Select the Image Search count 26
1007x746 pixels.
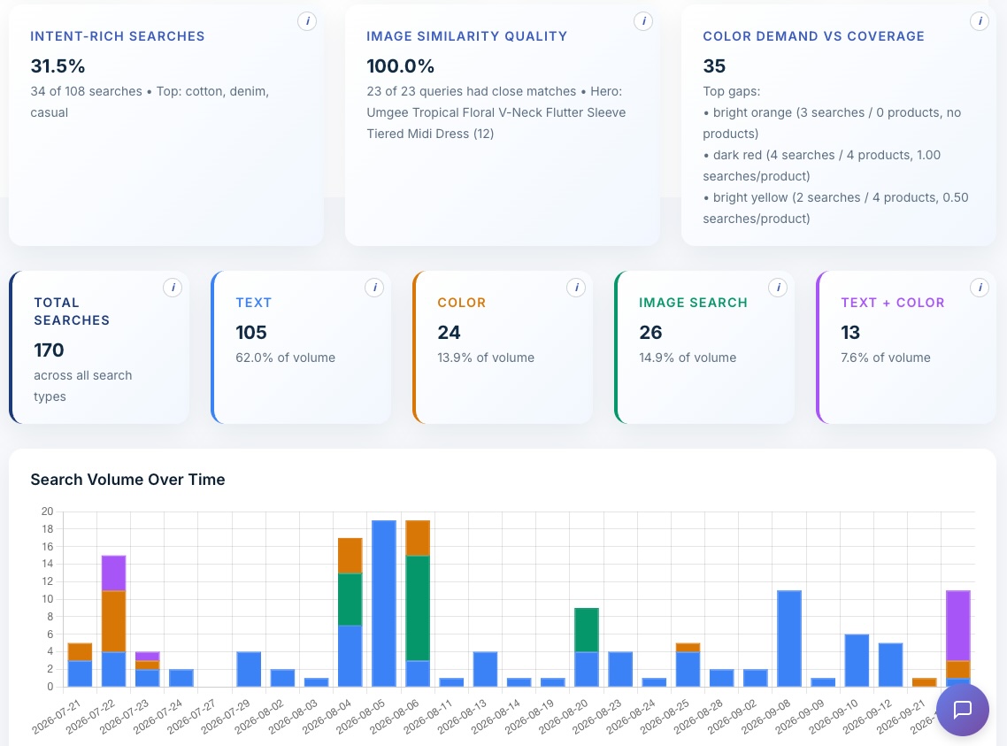tap(650, 333)
